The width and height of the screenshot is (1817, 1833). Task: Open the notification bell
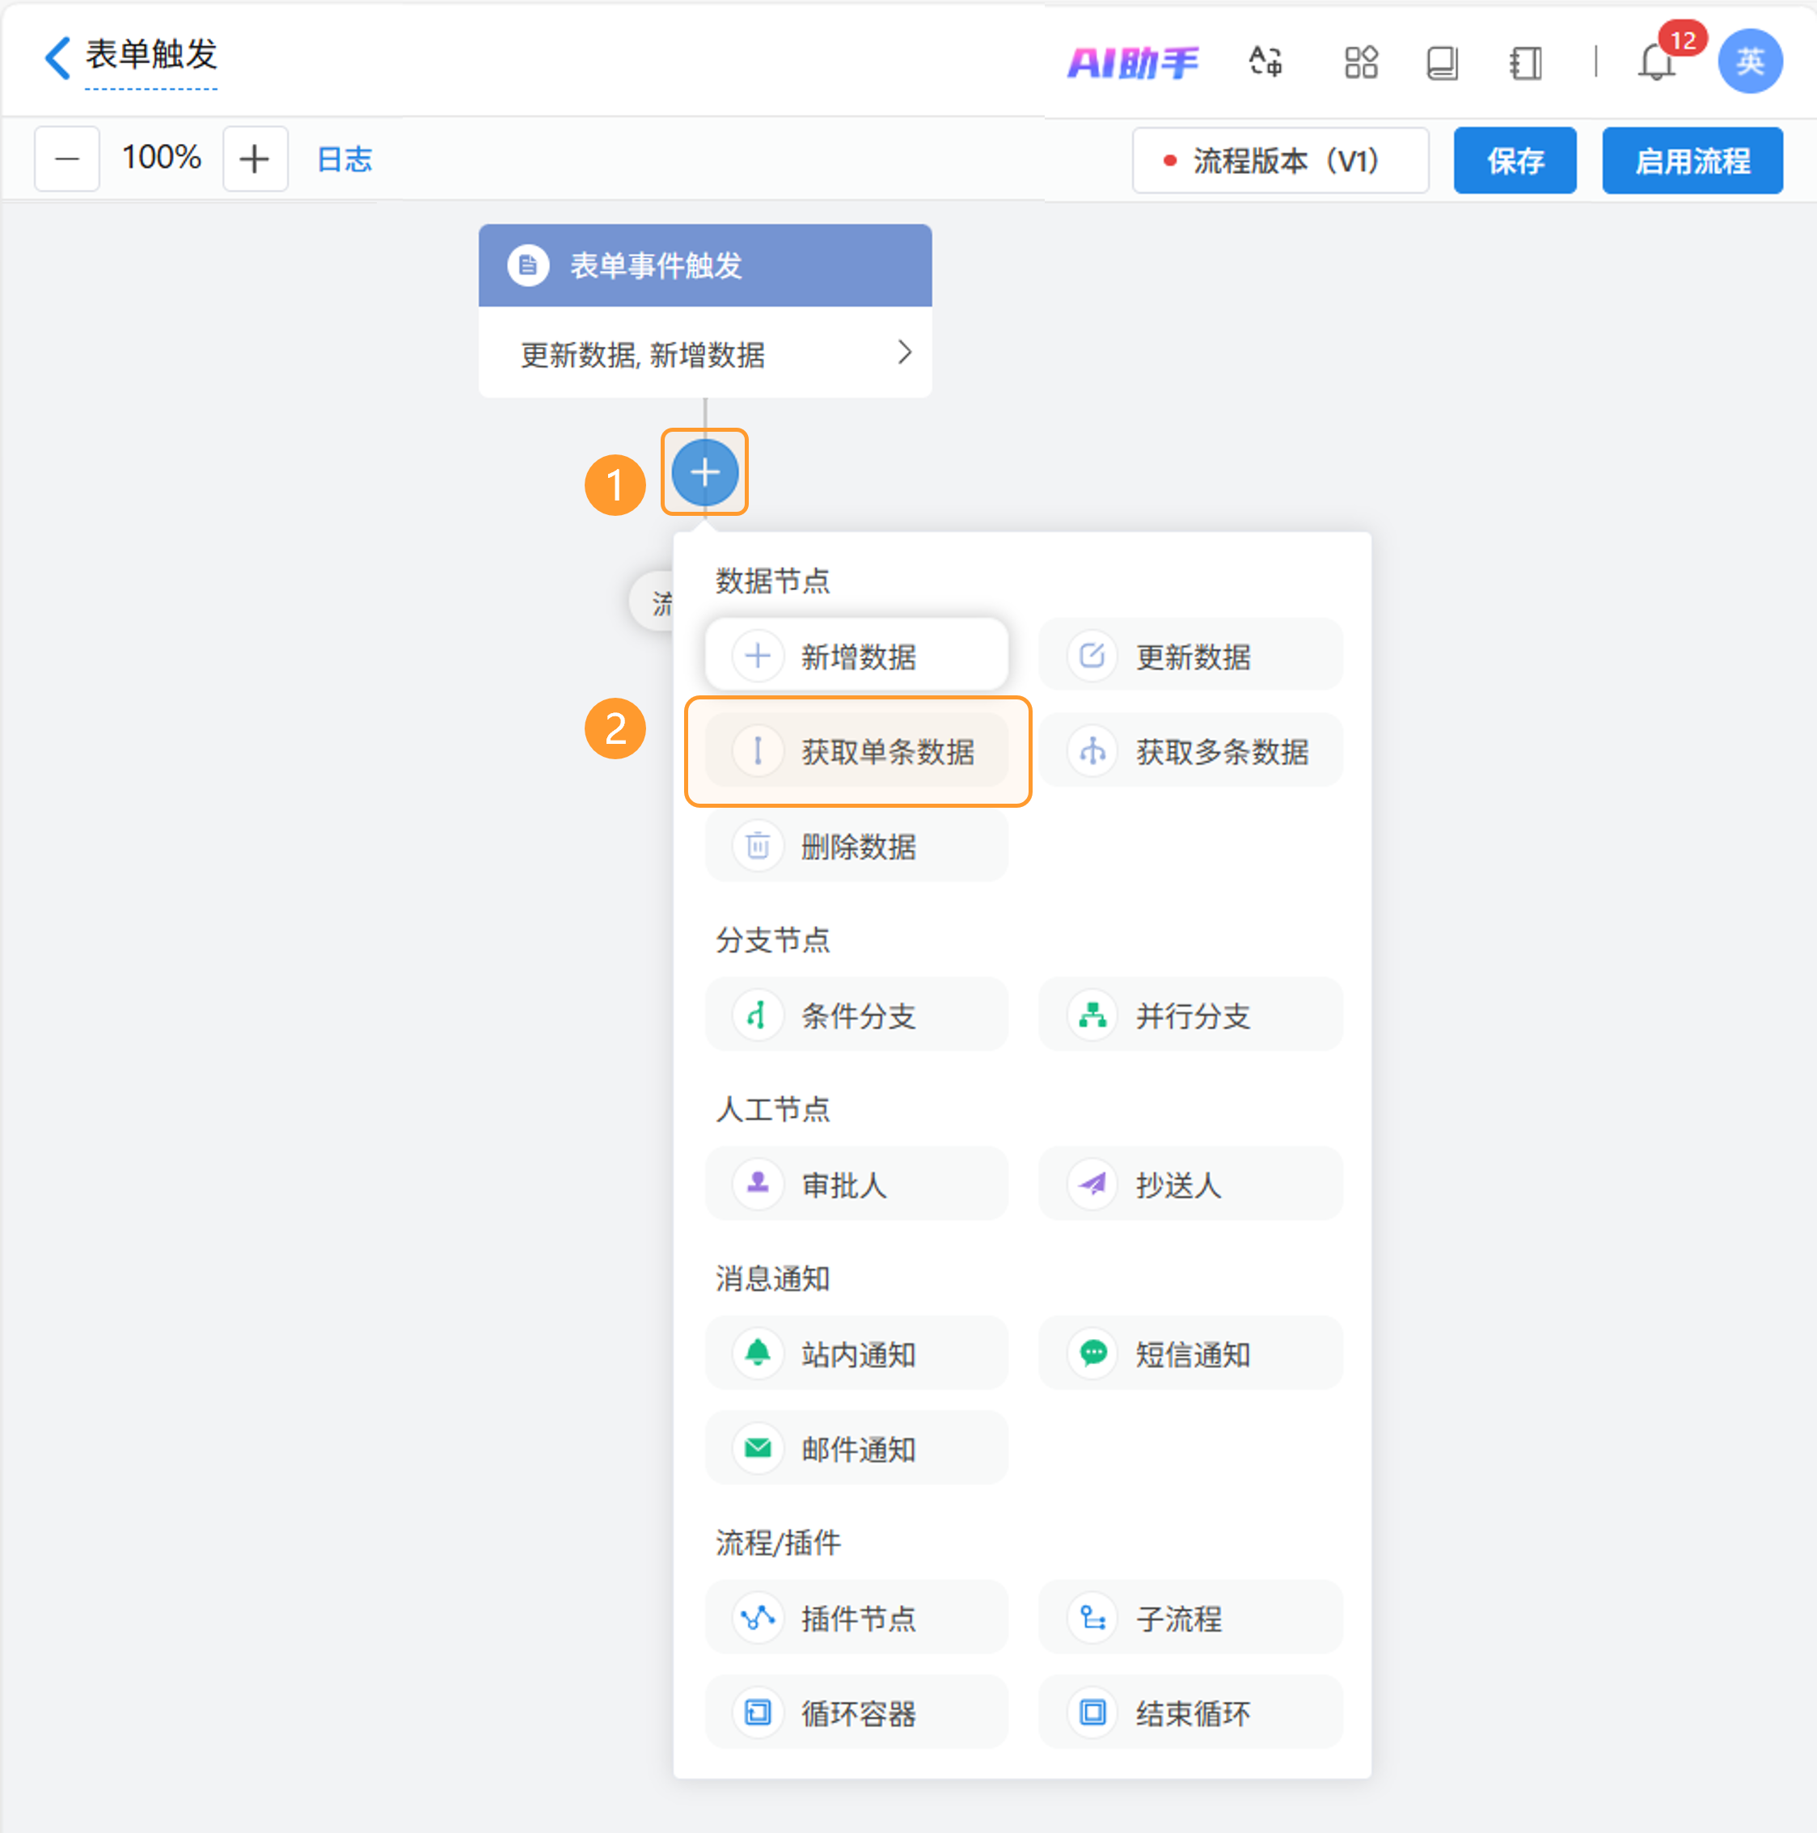pyautogui.click(x=1656, y=64)
